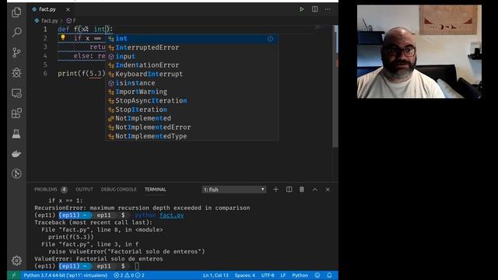The height and width of the screenshot is (280, 498).
Task: Kill terminal with trash icon
Action: point(302,190)
